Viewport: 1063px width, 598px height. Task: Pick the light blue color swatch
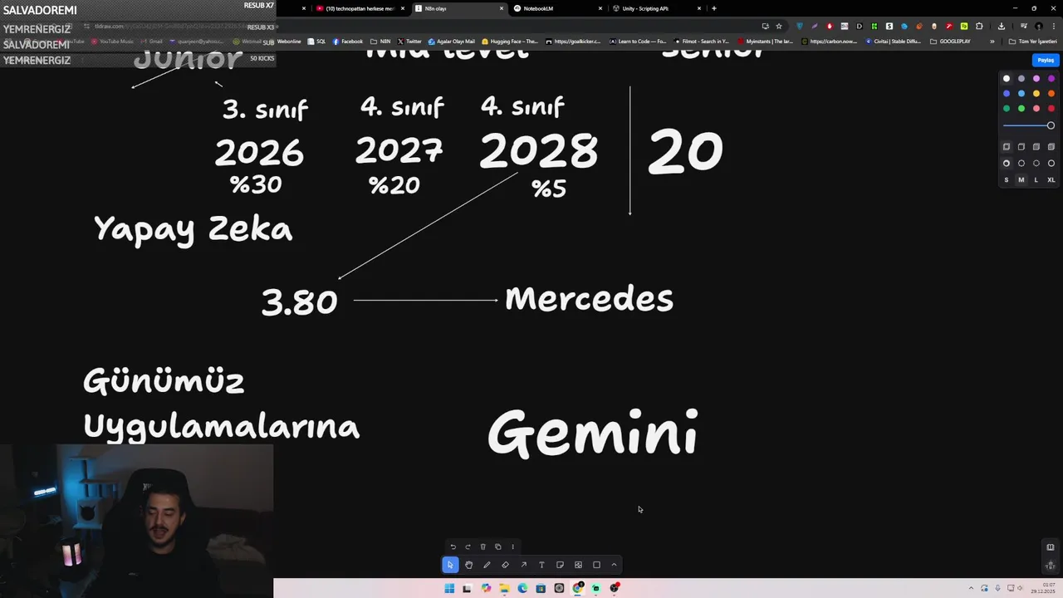pyautogui.click(x=1021, y=94)
